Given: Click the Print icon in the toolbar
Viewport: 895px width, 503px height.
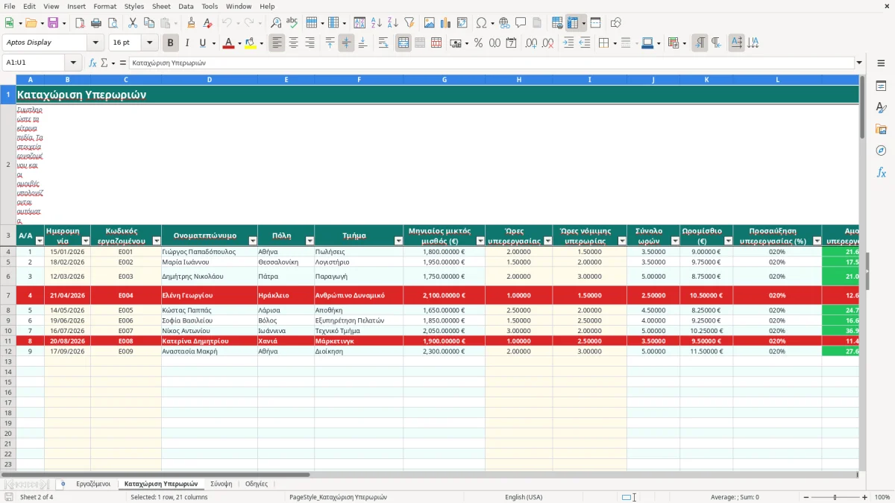Looking at the screenshot, I should [x=95, y=23].
